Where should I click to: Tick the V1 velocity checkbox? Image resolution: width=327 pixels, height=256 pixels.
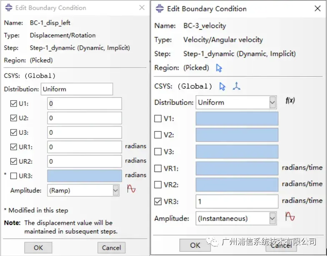point(158,119)
